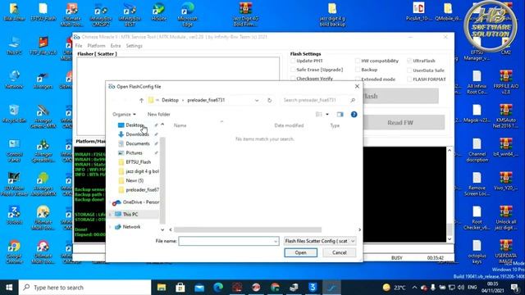Click Search preloader_fise6731 box
The image size is (525, 295).
click(318, 100)
